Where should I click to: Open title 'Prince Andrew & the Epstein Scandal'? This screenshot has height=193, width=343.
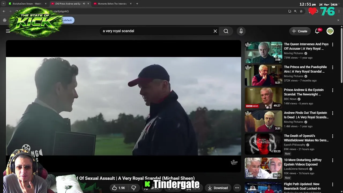[304, 92]
